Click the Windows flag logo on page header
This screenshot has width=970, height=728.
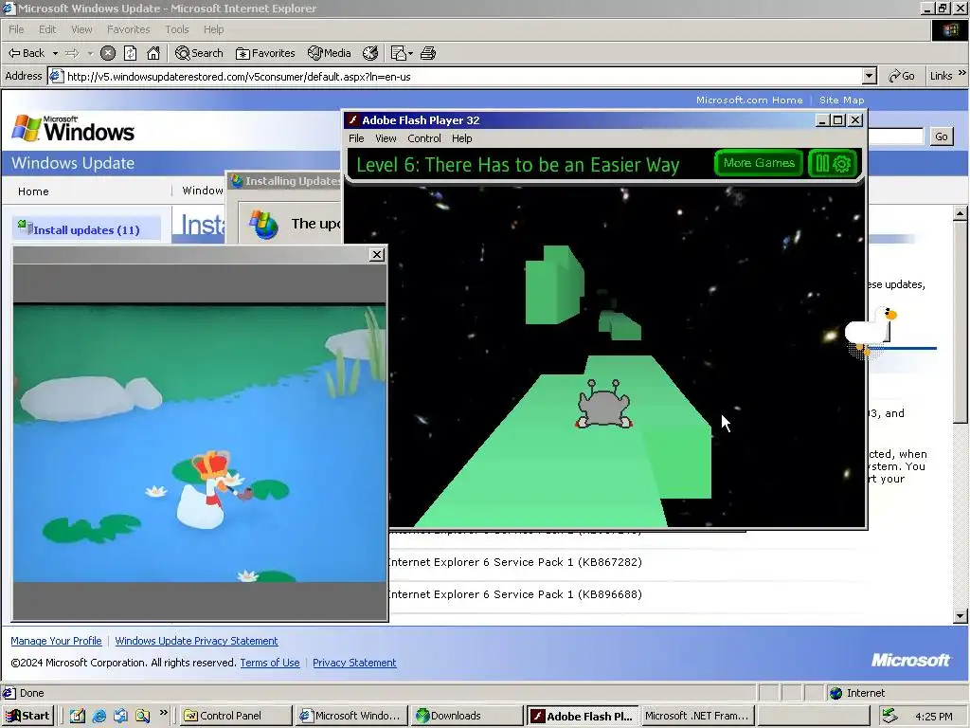27,128
